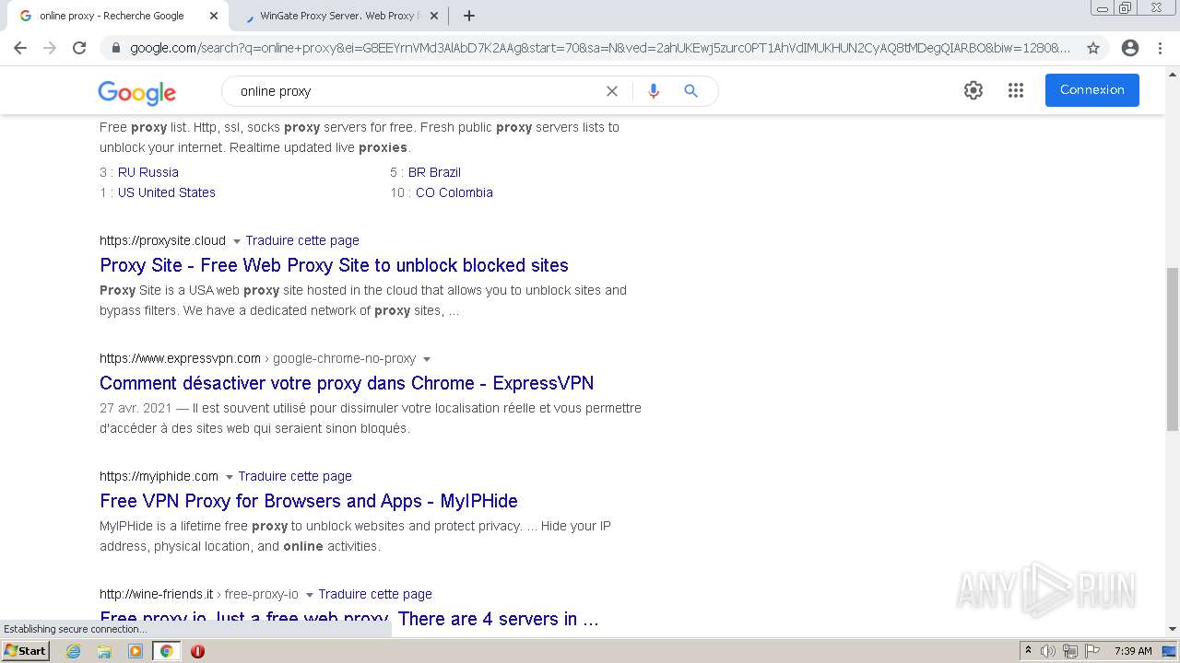The width and height of the screenshot is (1180, 663).
Task: Expand the proxysite.cloud result options arrow
Action: 237,241
